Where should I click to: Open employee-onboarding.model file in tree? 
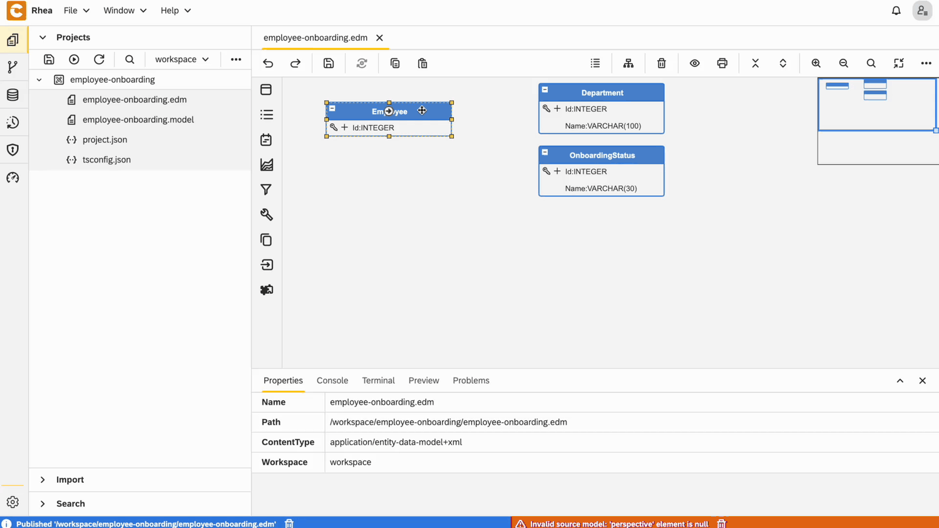click(x=138, y=119)
